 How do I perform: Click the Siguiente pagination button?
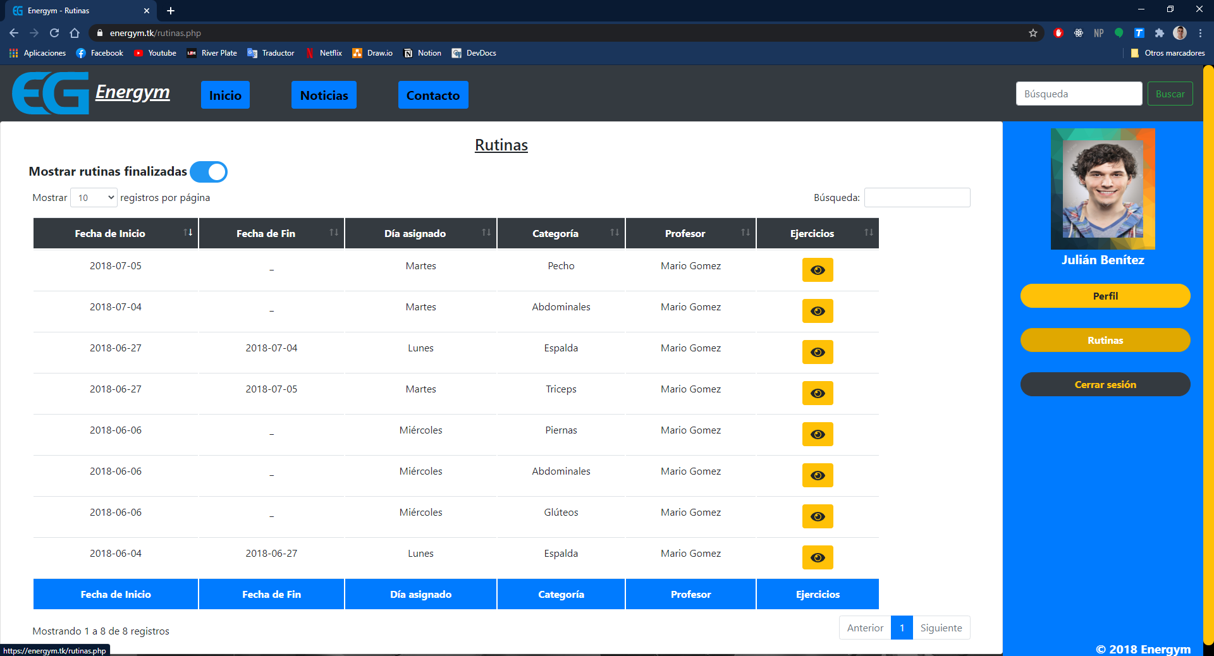pyautogui.click(x=941, y=628)
